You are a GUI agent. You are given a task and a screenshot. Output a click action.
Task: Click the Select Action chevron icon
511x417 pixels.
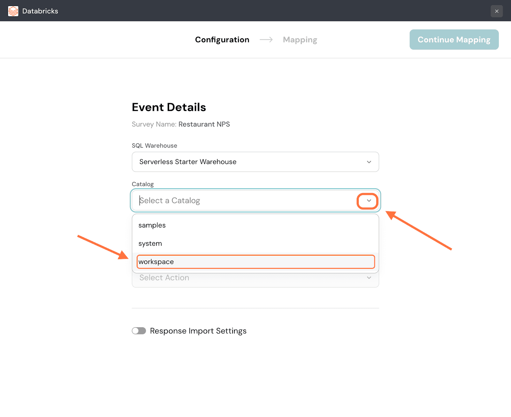(369, 278)
